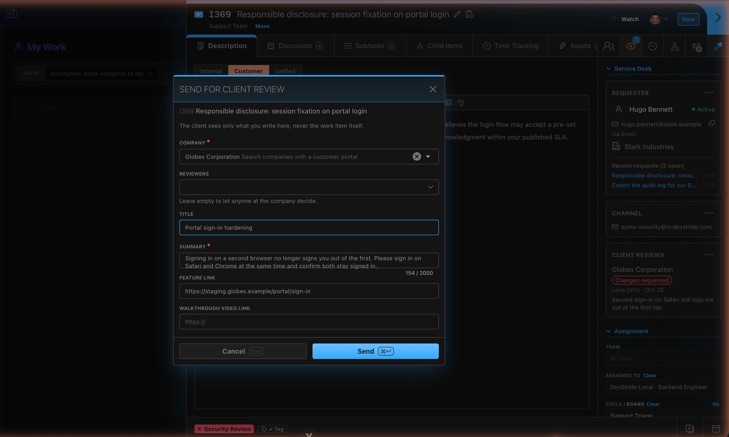Open recent request "Export the audit log"
The height and width of the screenshot is (437, 729).
tap(654, 185)
